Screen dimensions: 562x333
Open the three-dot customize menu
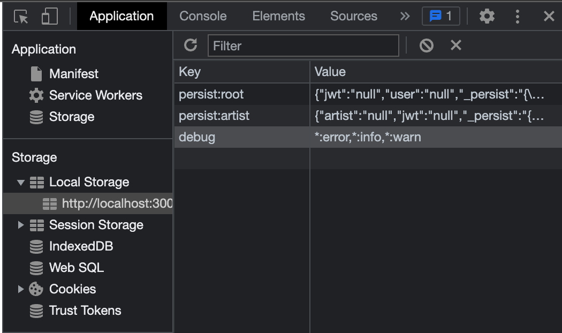click(x=517, y=17)
